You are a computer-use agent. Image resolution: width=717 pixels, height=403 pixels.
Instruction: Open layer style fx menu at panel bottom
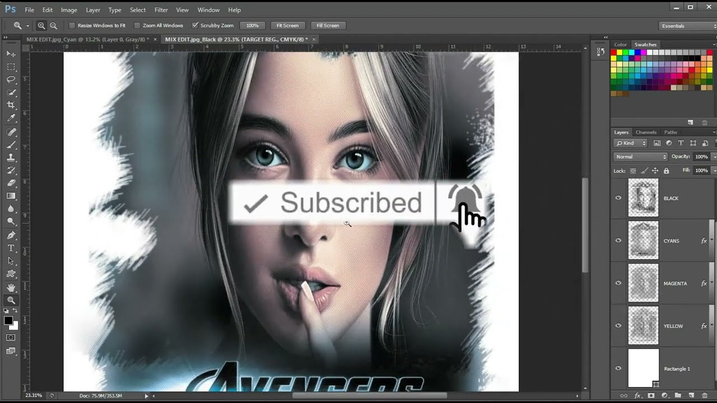click(x=637, y=396)
